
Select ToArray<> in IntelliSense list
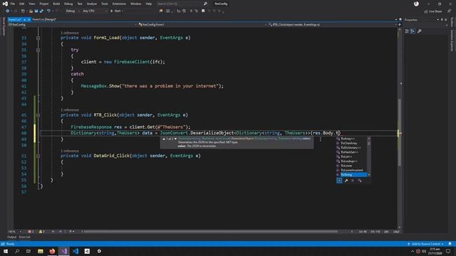point(352,139)
